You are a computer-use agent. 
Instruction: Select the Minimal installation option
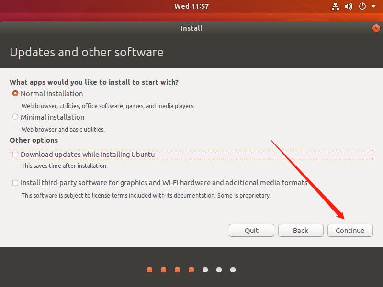15,117
